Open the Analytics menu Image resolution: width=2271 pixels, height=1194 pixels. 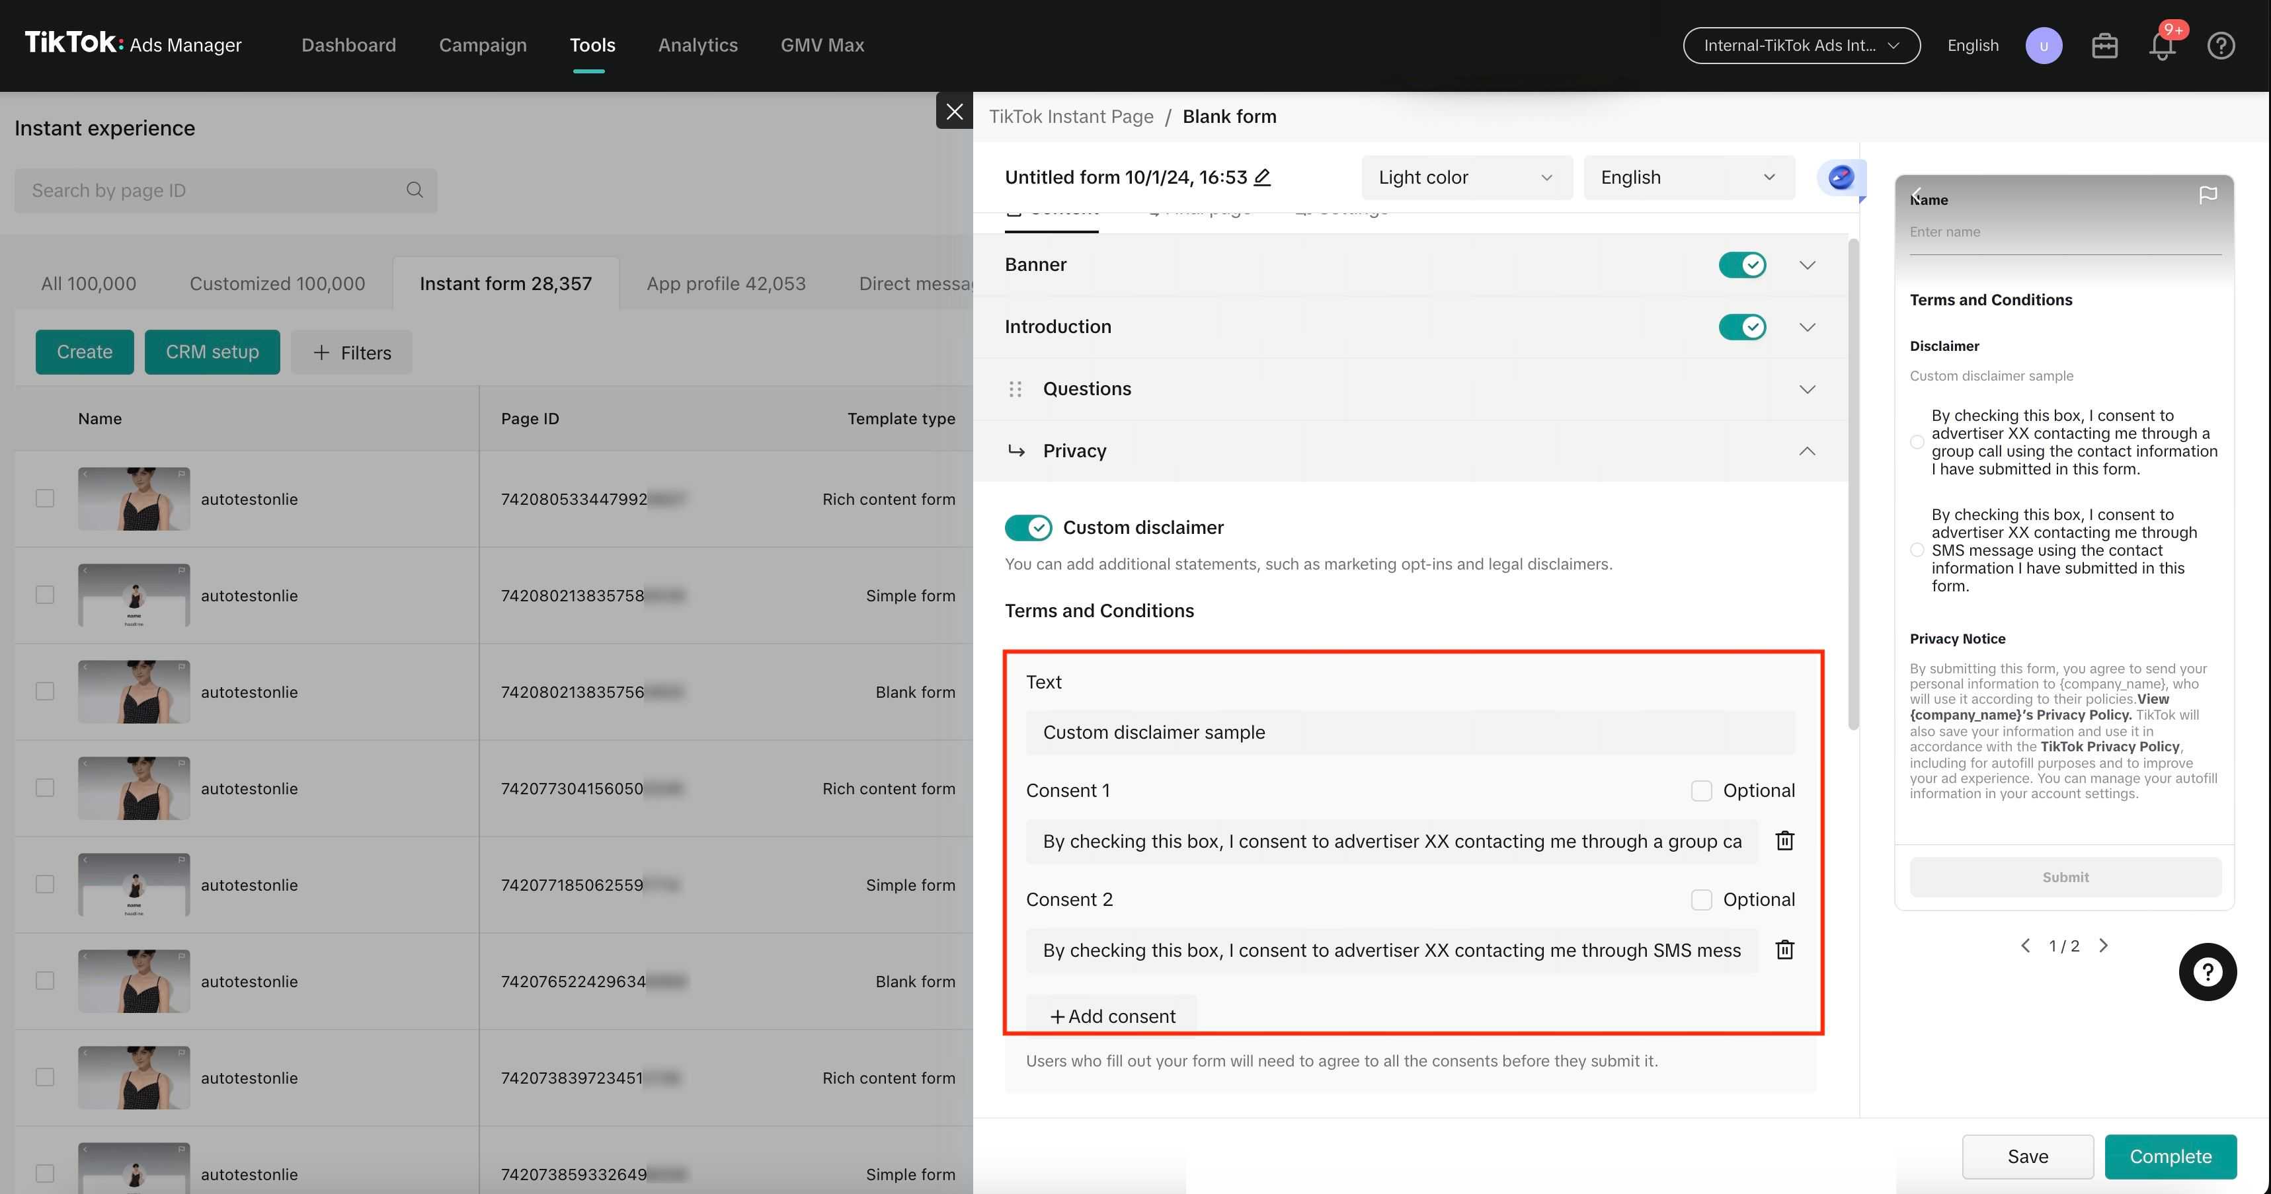click(697, 45)
